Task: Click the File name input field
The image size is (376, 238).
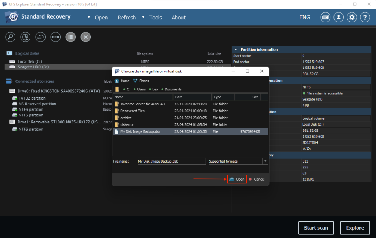Action: coord(171,161)
